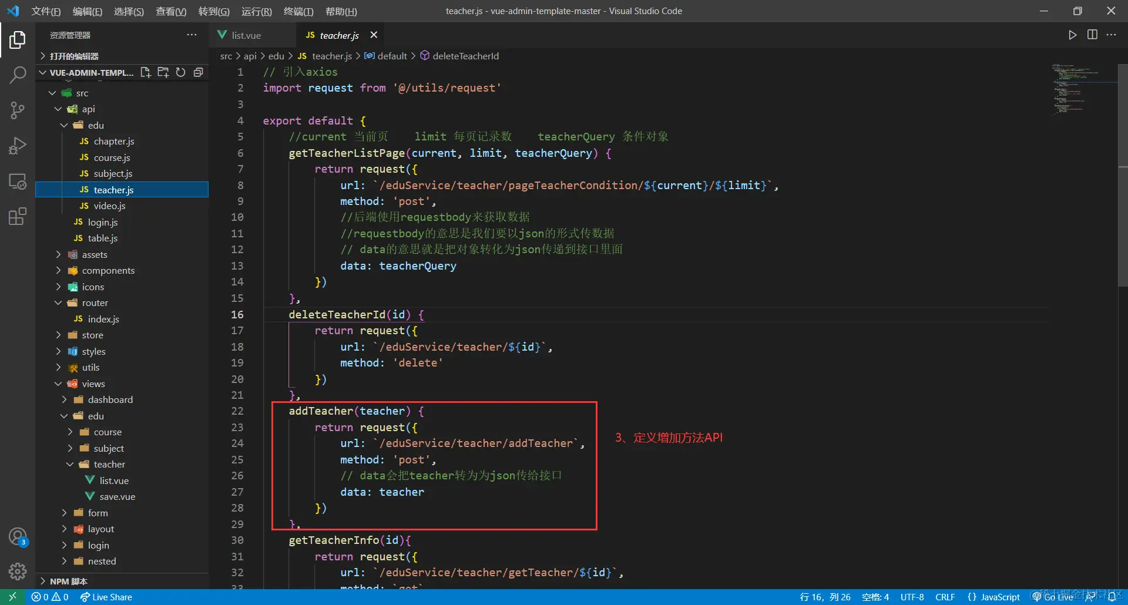Screen dimensions: 1128x605
Task: Click cursor position 行 16, 列 26
Action: click(825, 597)
